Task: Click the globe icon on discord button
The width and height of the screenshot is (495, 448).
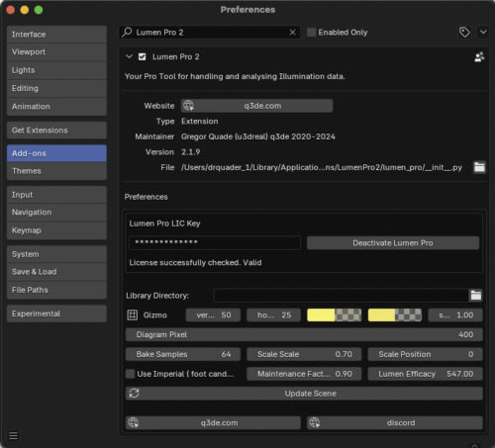Action: (314, 422)
